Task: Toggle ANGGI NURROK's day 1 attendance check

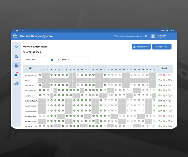Action: click(x=40, y=75)
